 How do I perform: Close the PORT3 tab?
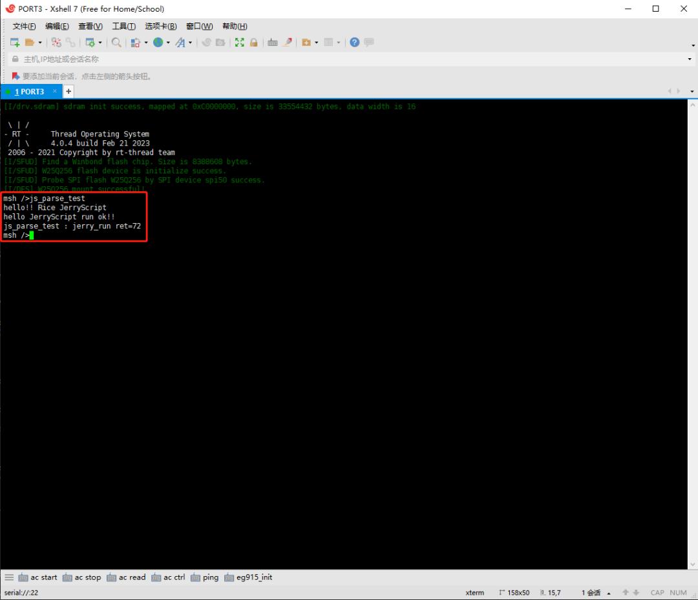pyautogui.click(x=55, y=91)
